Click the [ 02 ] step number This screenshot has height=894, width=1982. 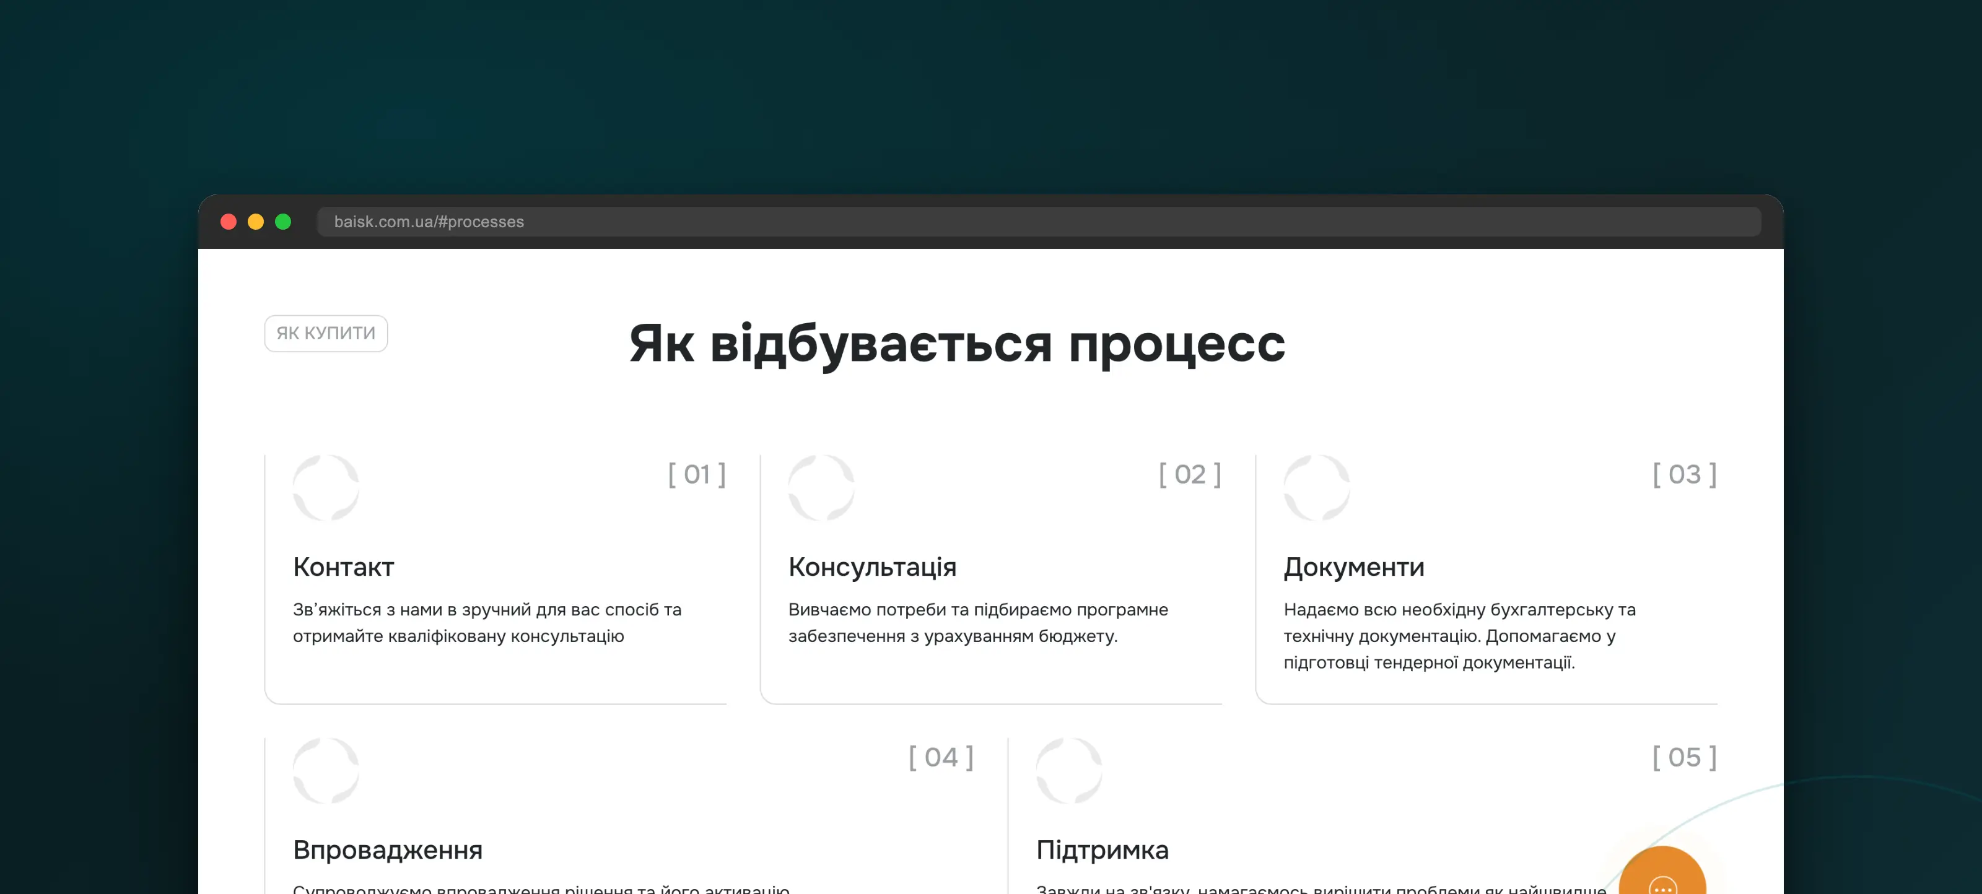coord(1190,474)
